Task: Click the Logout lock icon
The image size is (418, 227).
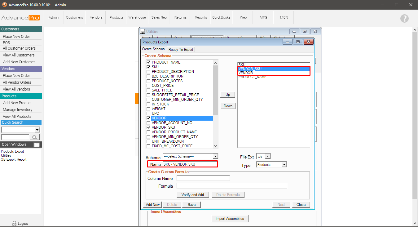Action: coord(14,223)
